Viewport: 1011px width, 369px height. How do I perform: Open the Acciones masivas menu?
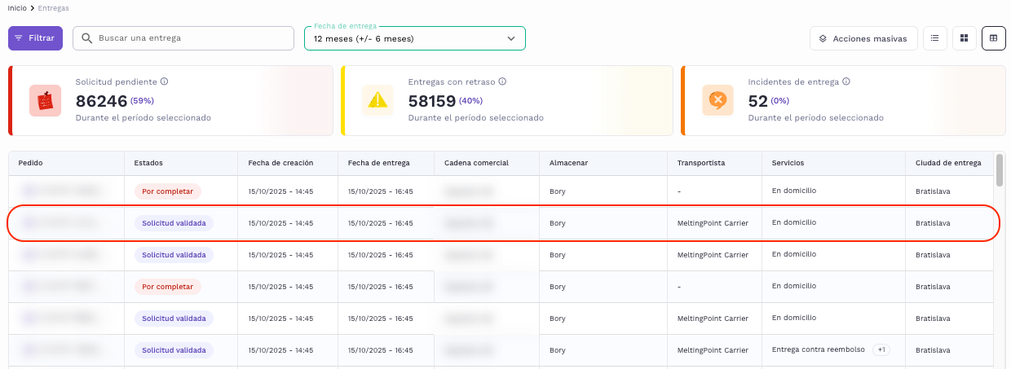(863, 38)
